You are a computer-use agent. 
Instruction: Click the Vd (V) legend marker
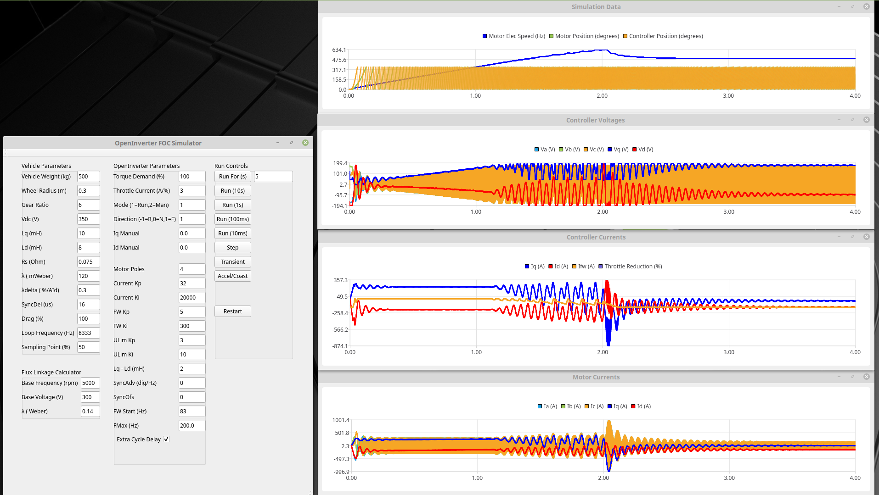[635, 150]
